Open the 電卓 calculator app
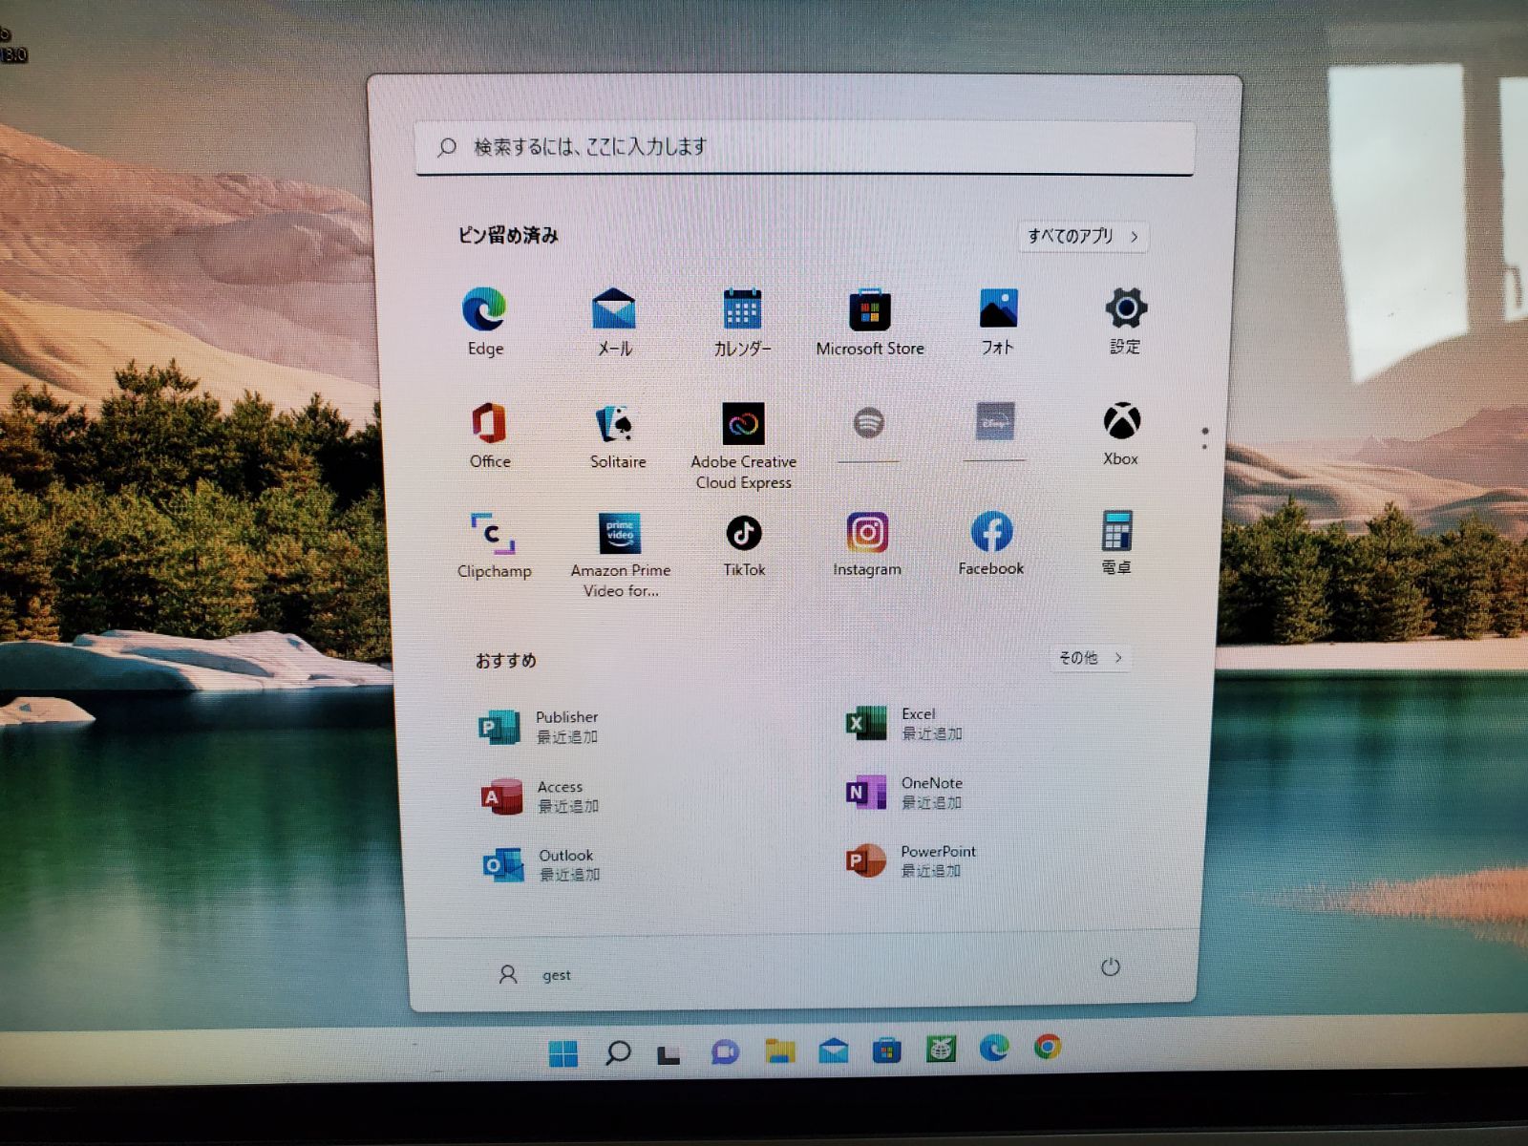 [x=1116, y=542]
